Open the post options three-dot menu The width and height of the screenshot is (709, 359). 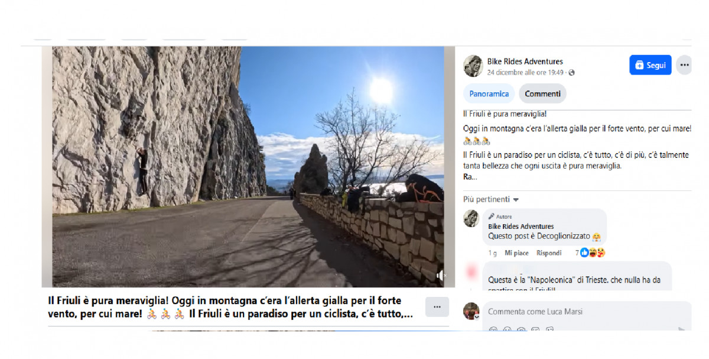pyautogui.click(x=684, y=65)
